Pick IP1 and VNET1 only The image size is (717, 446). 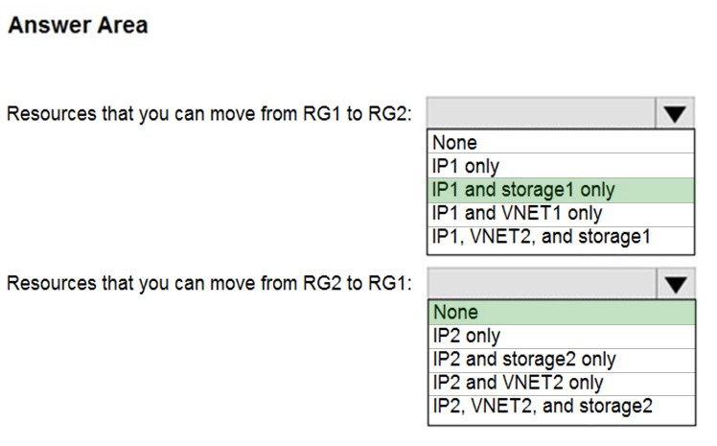pos(561,212)
